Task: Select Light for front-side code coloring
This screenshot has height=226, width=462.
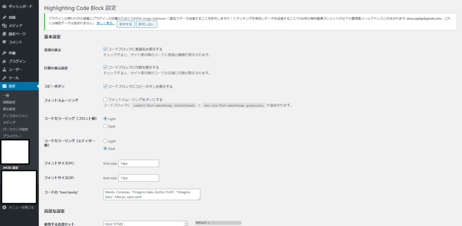Action: 105,119
